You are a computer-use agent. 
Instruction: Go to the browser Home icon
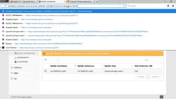[173, 6]
